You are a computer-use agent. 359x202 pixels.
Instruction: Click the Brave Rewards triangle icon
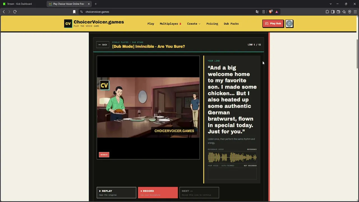(x=277, y=12)
